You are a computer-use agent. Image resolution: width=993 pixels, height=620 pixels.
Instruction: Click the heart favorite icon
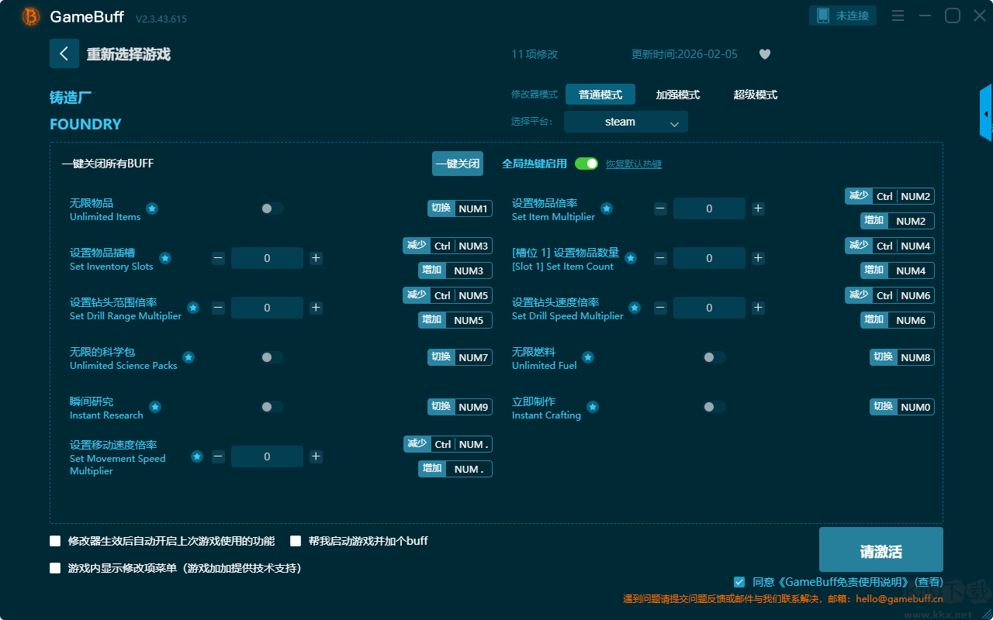765,54
